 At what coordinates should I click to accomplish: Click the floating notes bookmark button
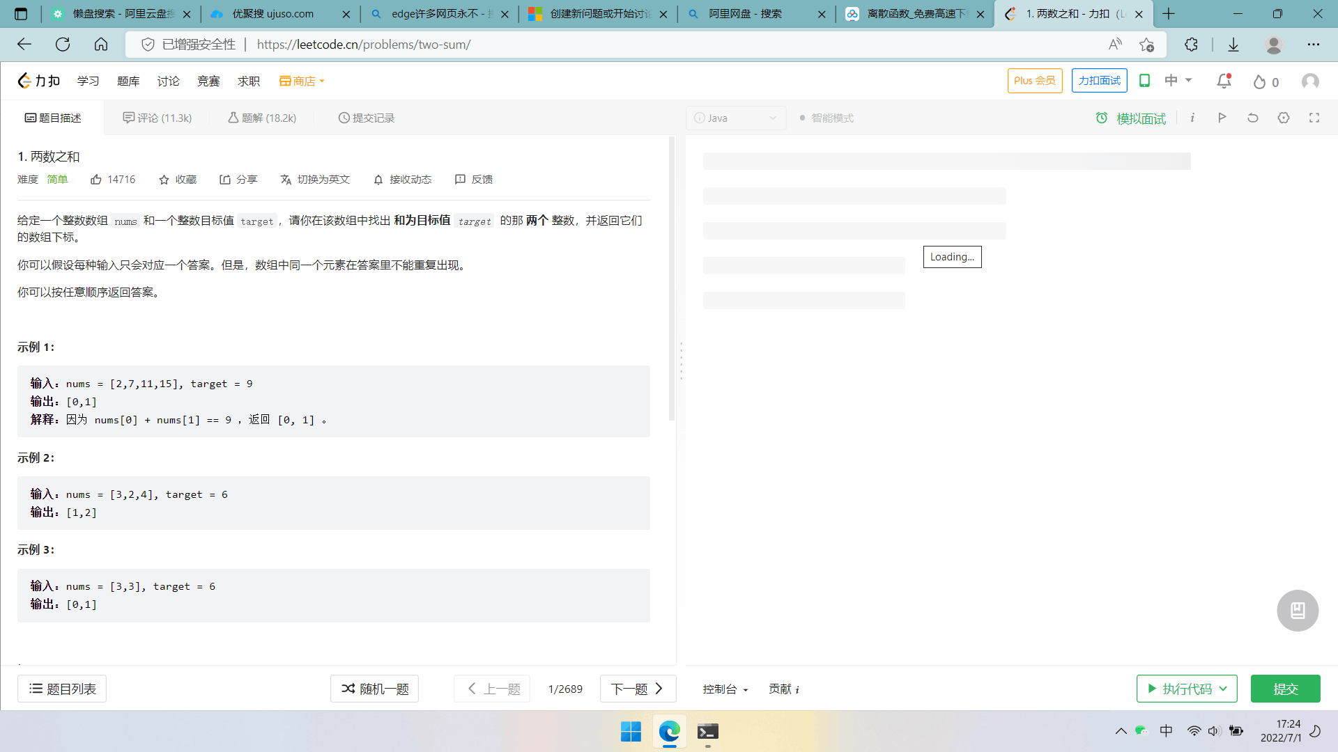[1298, 611]
